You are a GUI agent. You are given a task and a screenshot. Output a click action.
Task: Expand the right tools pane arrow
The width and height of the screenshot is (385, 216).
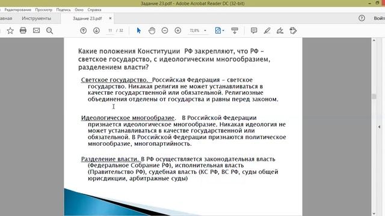pos(380,127)
